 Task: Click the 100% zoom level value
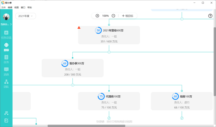pyautogui.click(x=105, y=16)
